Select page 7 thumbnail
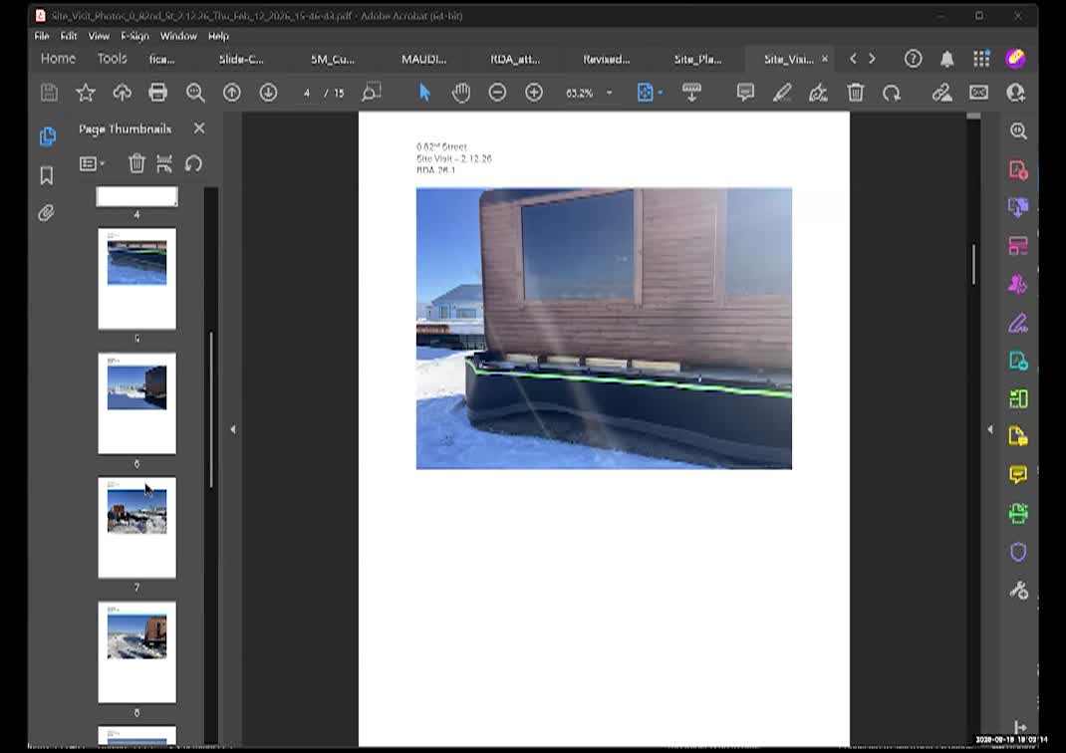 click(136, 527)
